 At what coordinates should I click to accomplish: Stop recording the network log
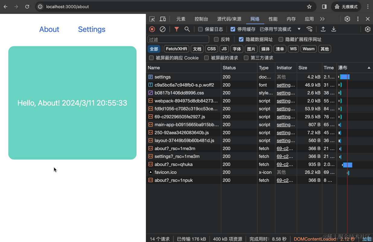coord(152,29)
